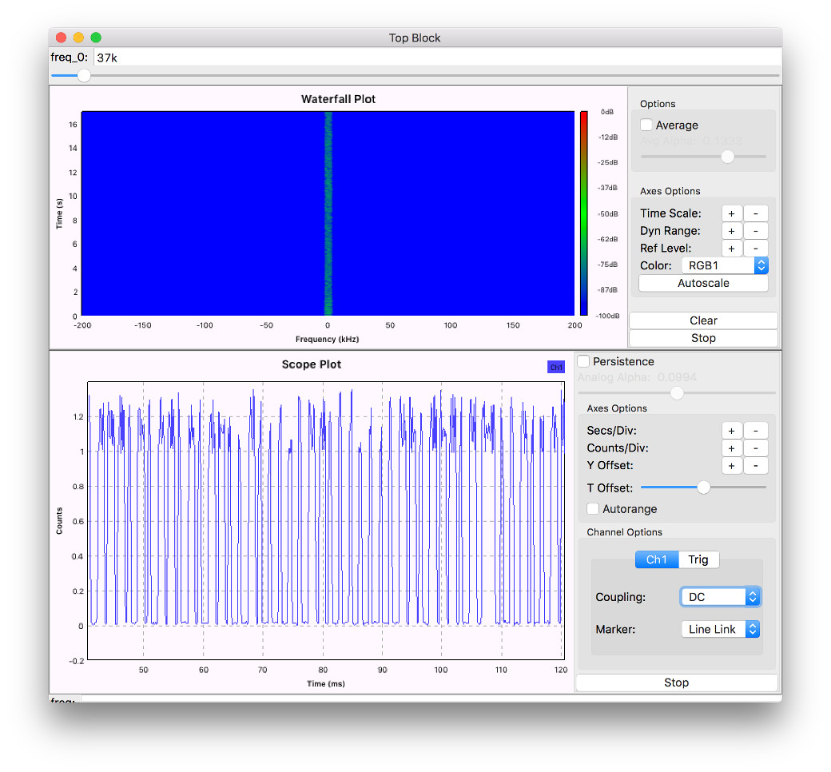Screen dimensions: 831x772
Task: Enable the Average checkbox
Action: (x=646, y=125)
